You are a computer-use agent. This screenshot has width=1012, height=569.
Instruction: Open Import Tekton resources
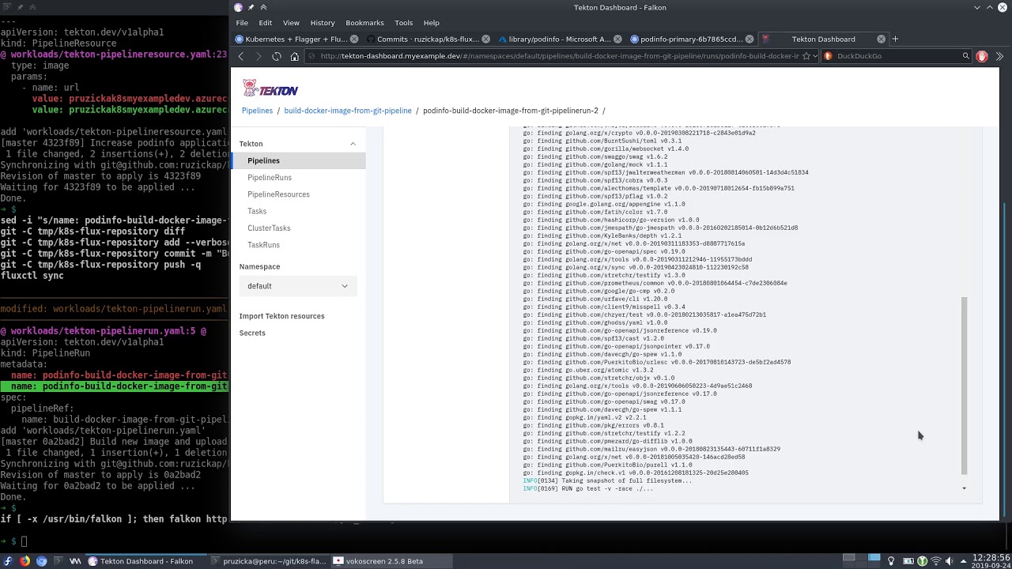tap(281, 316)
